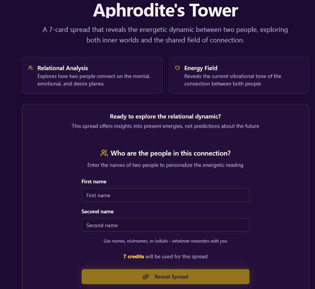Click the people icon before the connection question
The width and height of the screenshot is (315, 289).
point(104,153)
